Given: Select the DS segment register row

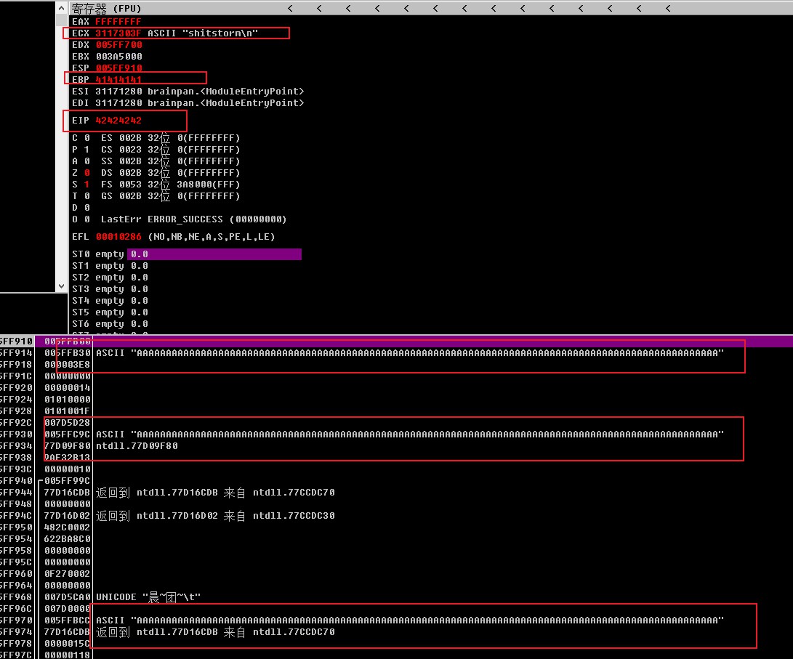Looking at the screenshot, I should click(170, 173).
